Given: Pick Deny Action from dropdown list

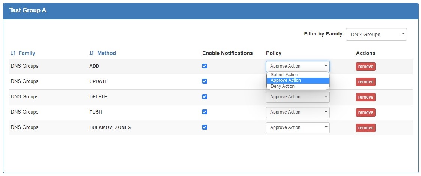Looking at the screenshot, I should [x=283, y=86].
